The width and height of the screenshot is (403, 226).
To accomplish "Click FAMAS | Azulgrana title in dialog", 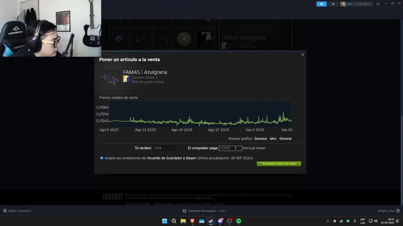I will pyautogui.click(x=145, y=72).
